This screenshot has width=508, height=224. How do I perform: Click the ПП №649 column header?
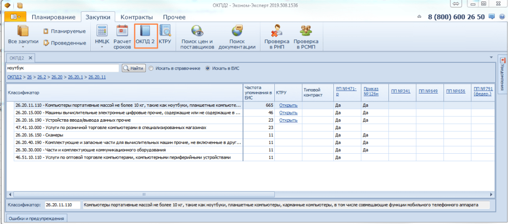pos(428,91)
